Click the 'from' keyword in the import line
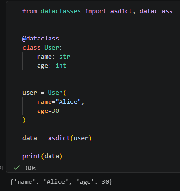Screen dimensions: 180x191 coord(30,11)
